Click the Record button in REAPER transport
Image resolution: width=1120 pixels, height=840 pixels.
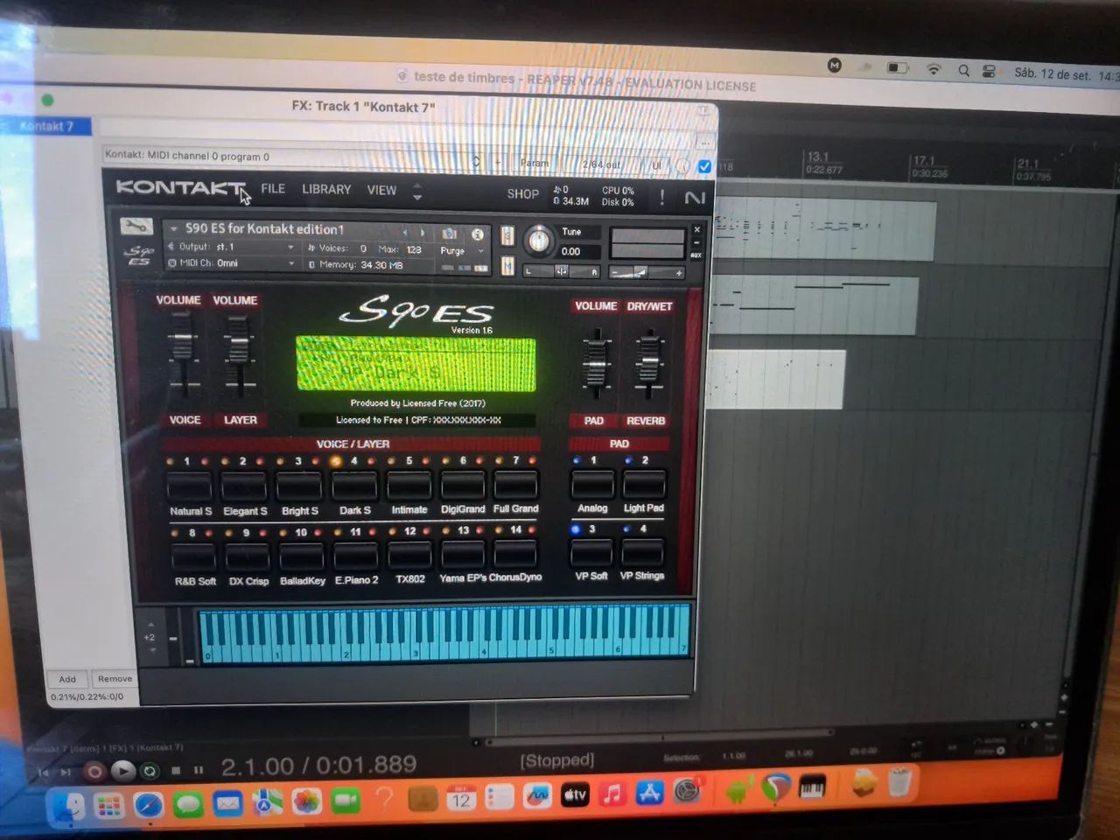[x=94, y=771]
